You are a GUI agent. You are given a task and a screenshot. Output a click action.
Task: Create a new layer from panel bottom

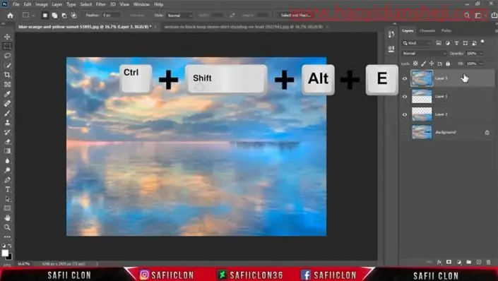coord(479,262)
